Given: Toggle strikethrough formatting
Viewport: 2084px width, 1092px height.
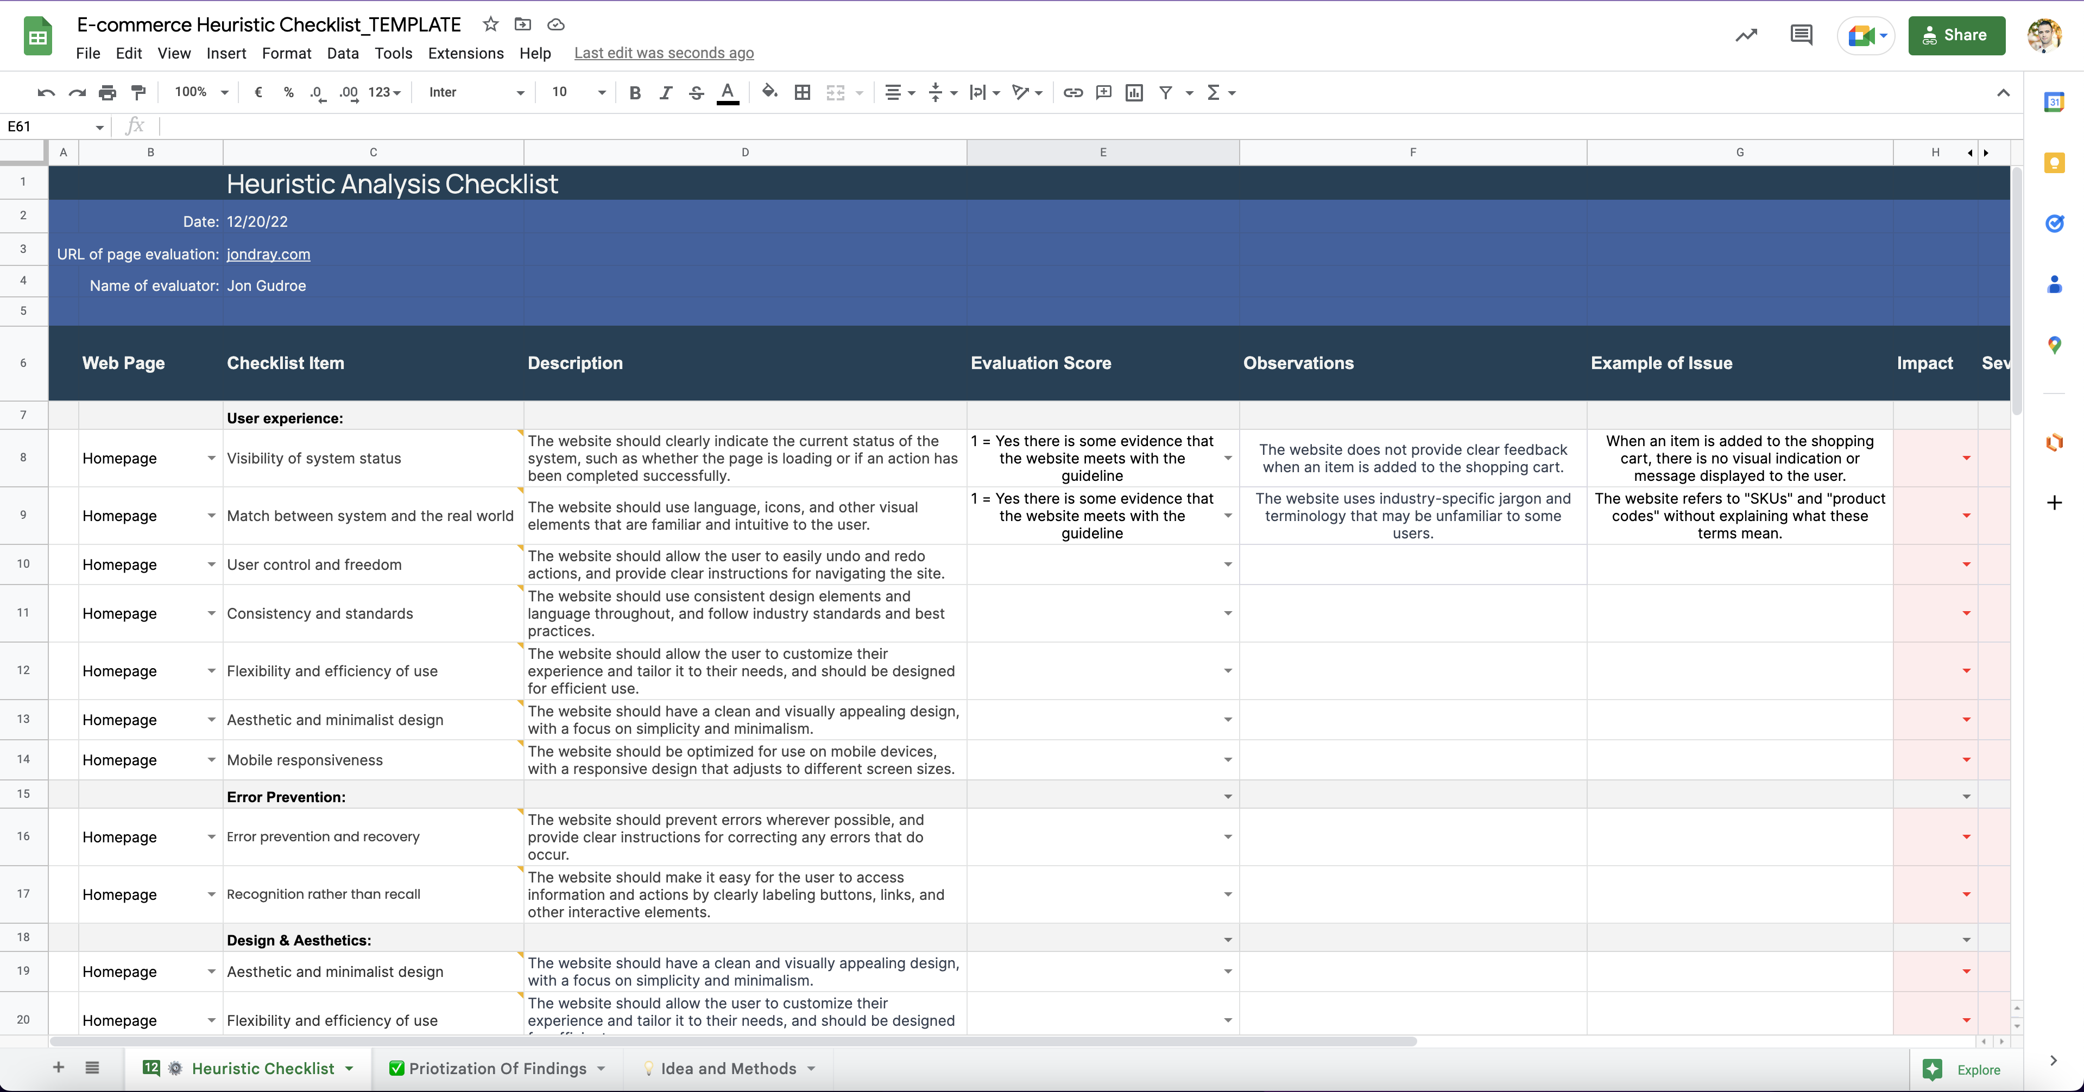Looking at the screenshot, I should click(x=696, y=92).
